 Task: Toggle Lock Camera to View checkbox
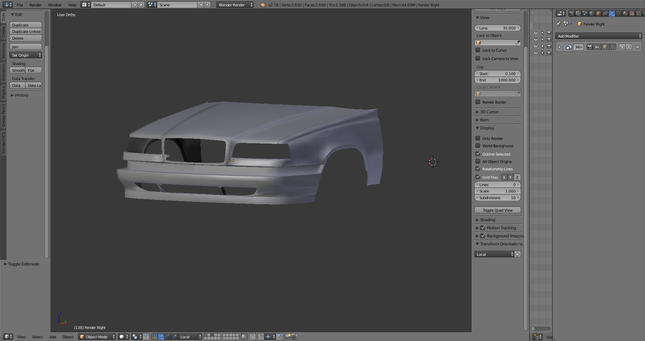(x=478, y=58)
